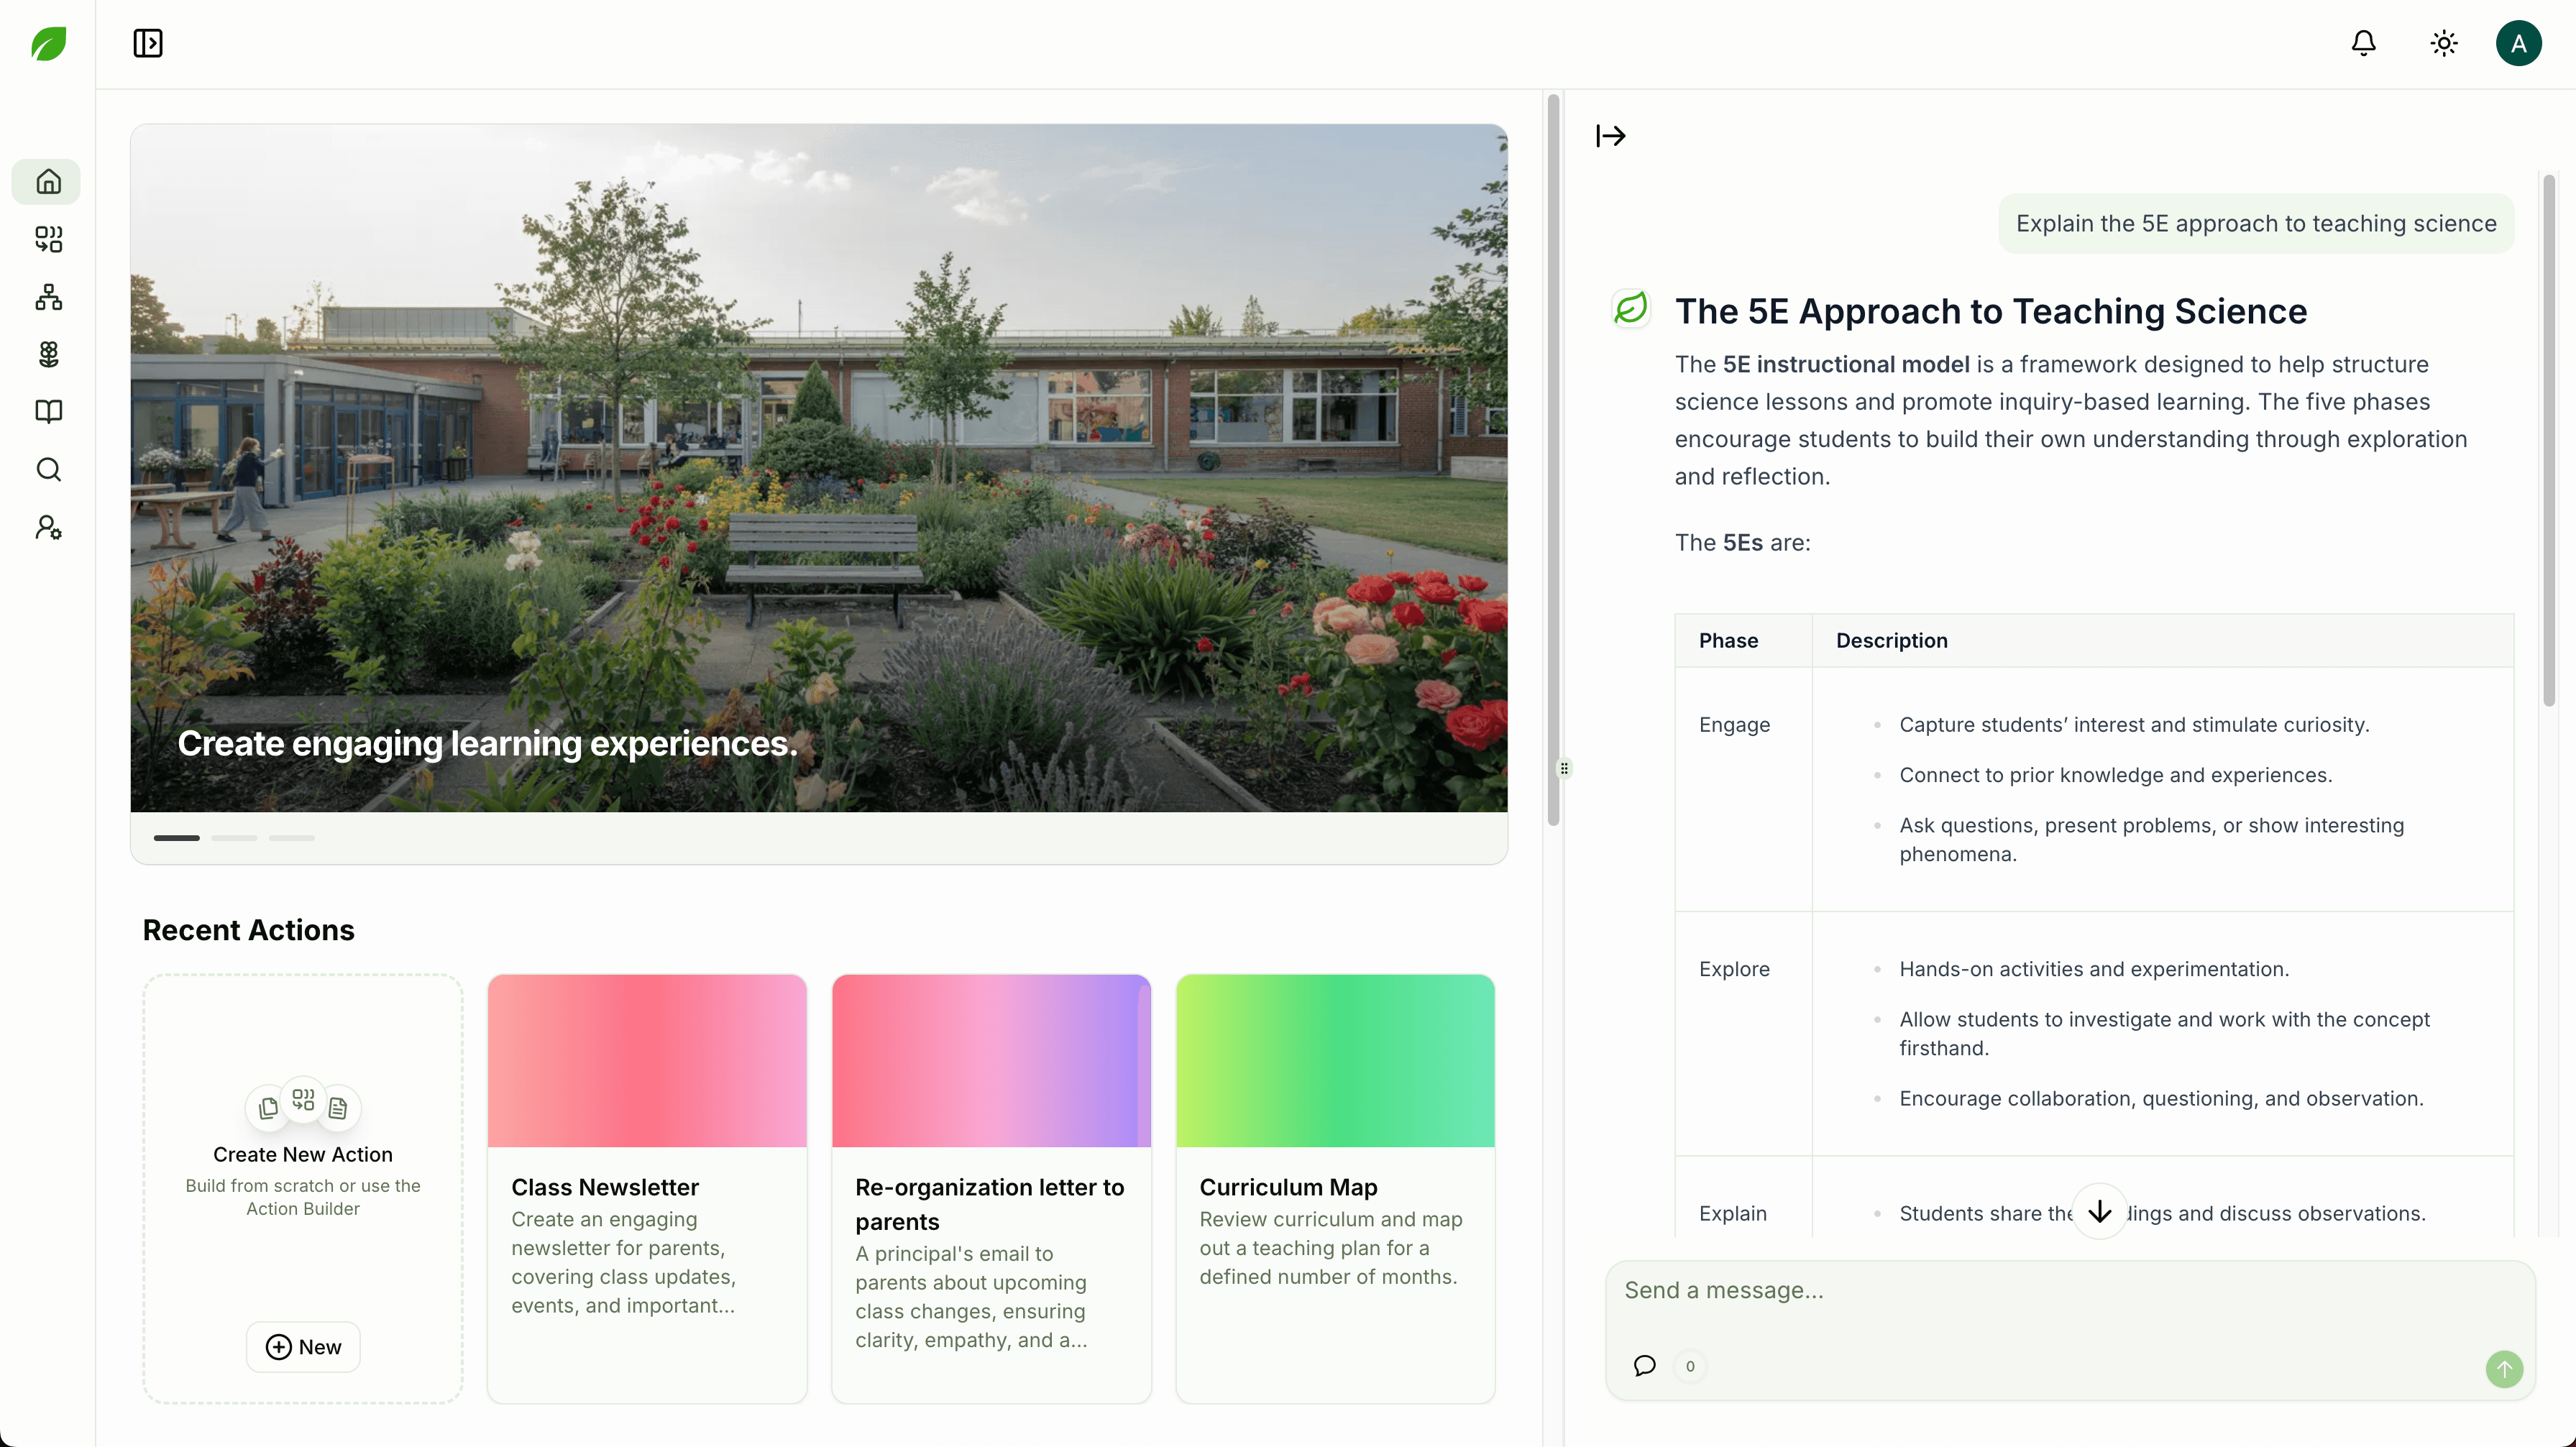
Task: Open profile avatar menu
Action: 2519,43
